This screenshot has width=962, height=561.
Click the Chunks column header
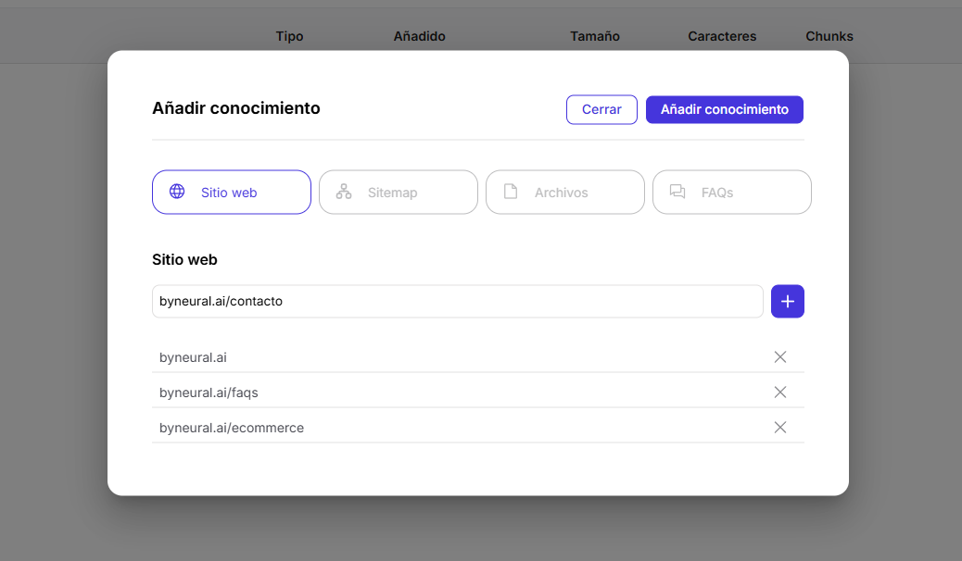829,36
